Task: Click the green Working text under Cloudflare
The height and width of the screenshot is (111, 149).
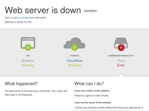Action: (74, 65)
